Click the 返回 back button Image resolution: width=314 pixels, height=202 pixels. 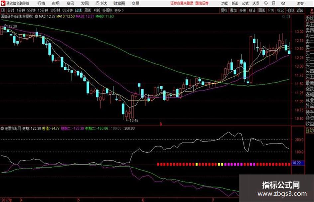300,10
